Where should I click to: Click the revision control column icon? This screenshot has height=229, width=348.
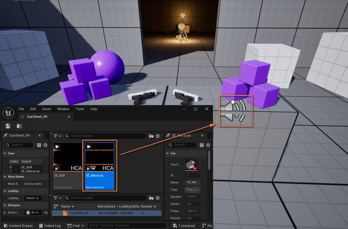56,206
